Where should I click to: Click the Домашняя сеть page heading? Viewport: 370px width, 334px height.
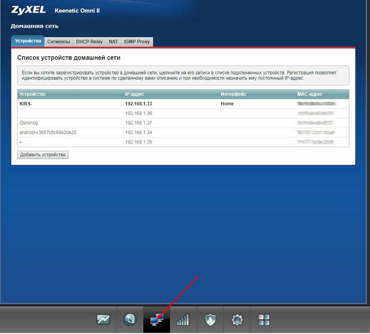click(34, 26)
